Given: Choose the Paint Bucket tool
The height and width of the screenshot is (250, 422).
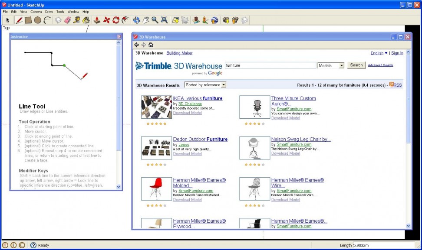Looking at the screenshot, I should (x=86, y=20).
